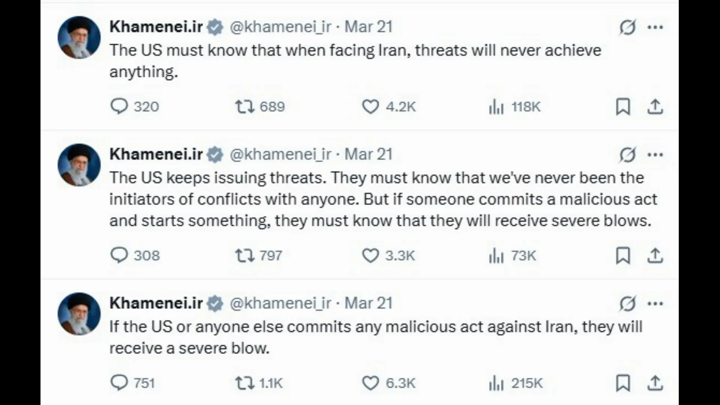720x405 pixels.
Task: Open the more options menu on the bottom tweet
Action: click(x=655, y=303)
